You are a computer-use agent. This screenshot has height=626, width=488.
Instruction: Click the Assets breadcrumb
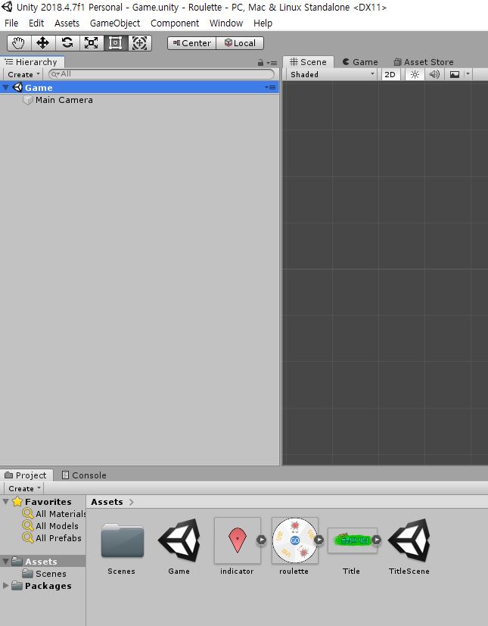tap(107, 502)
